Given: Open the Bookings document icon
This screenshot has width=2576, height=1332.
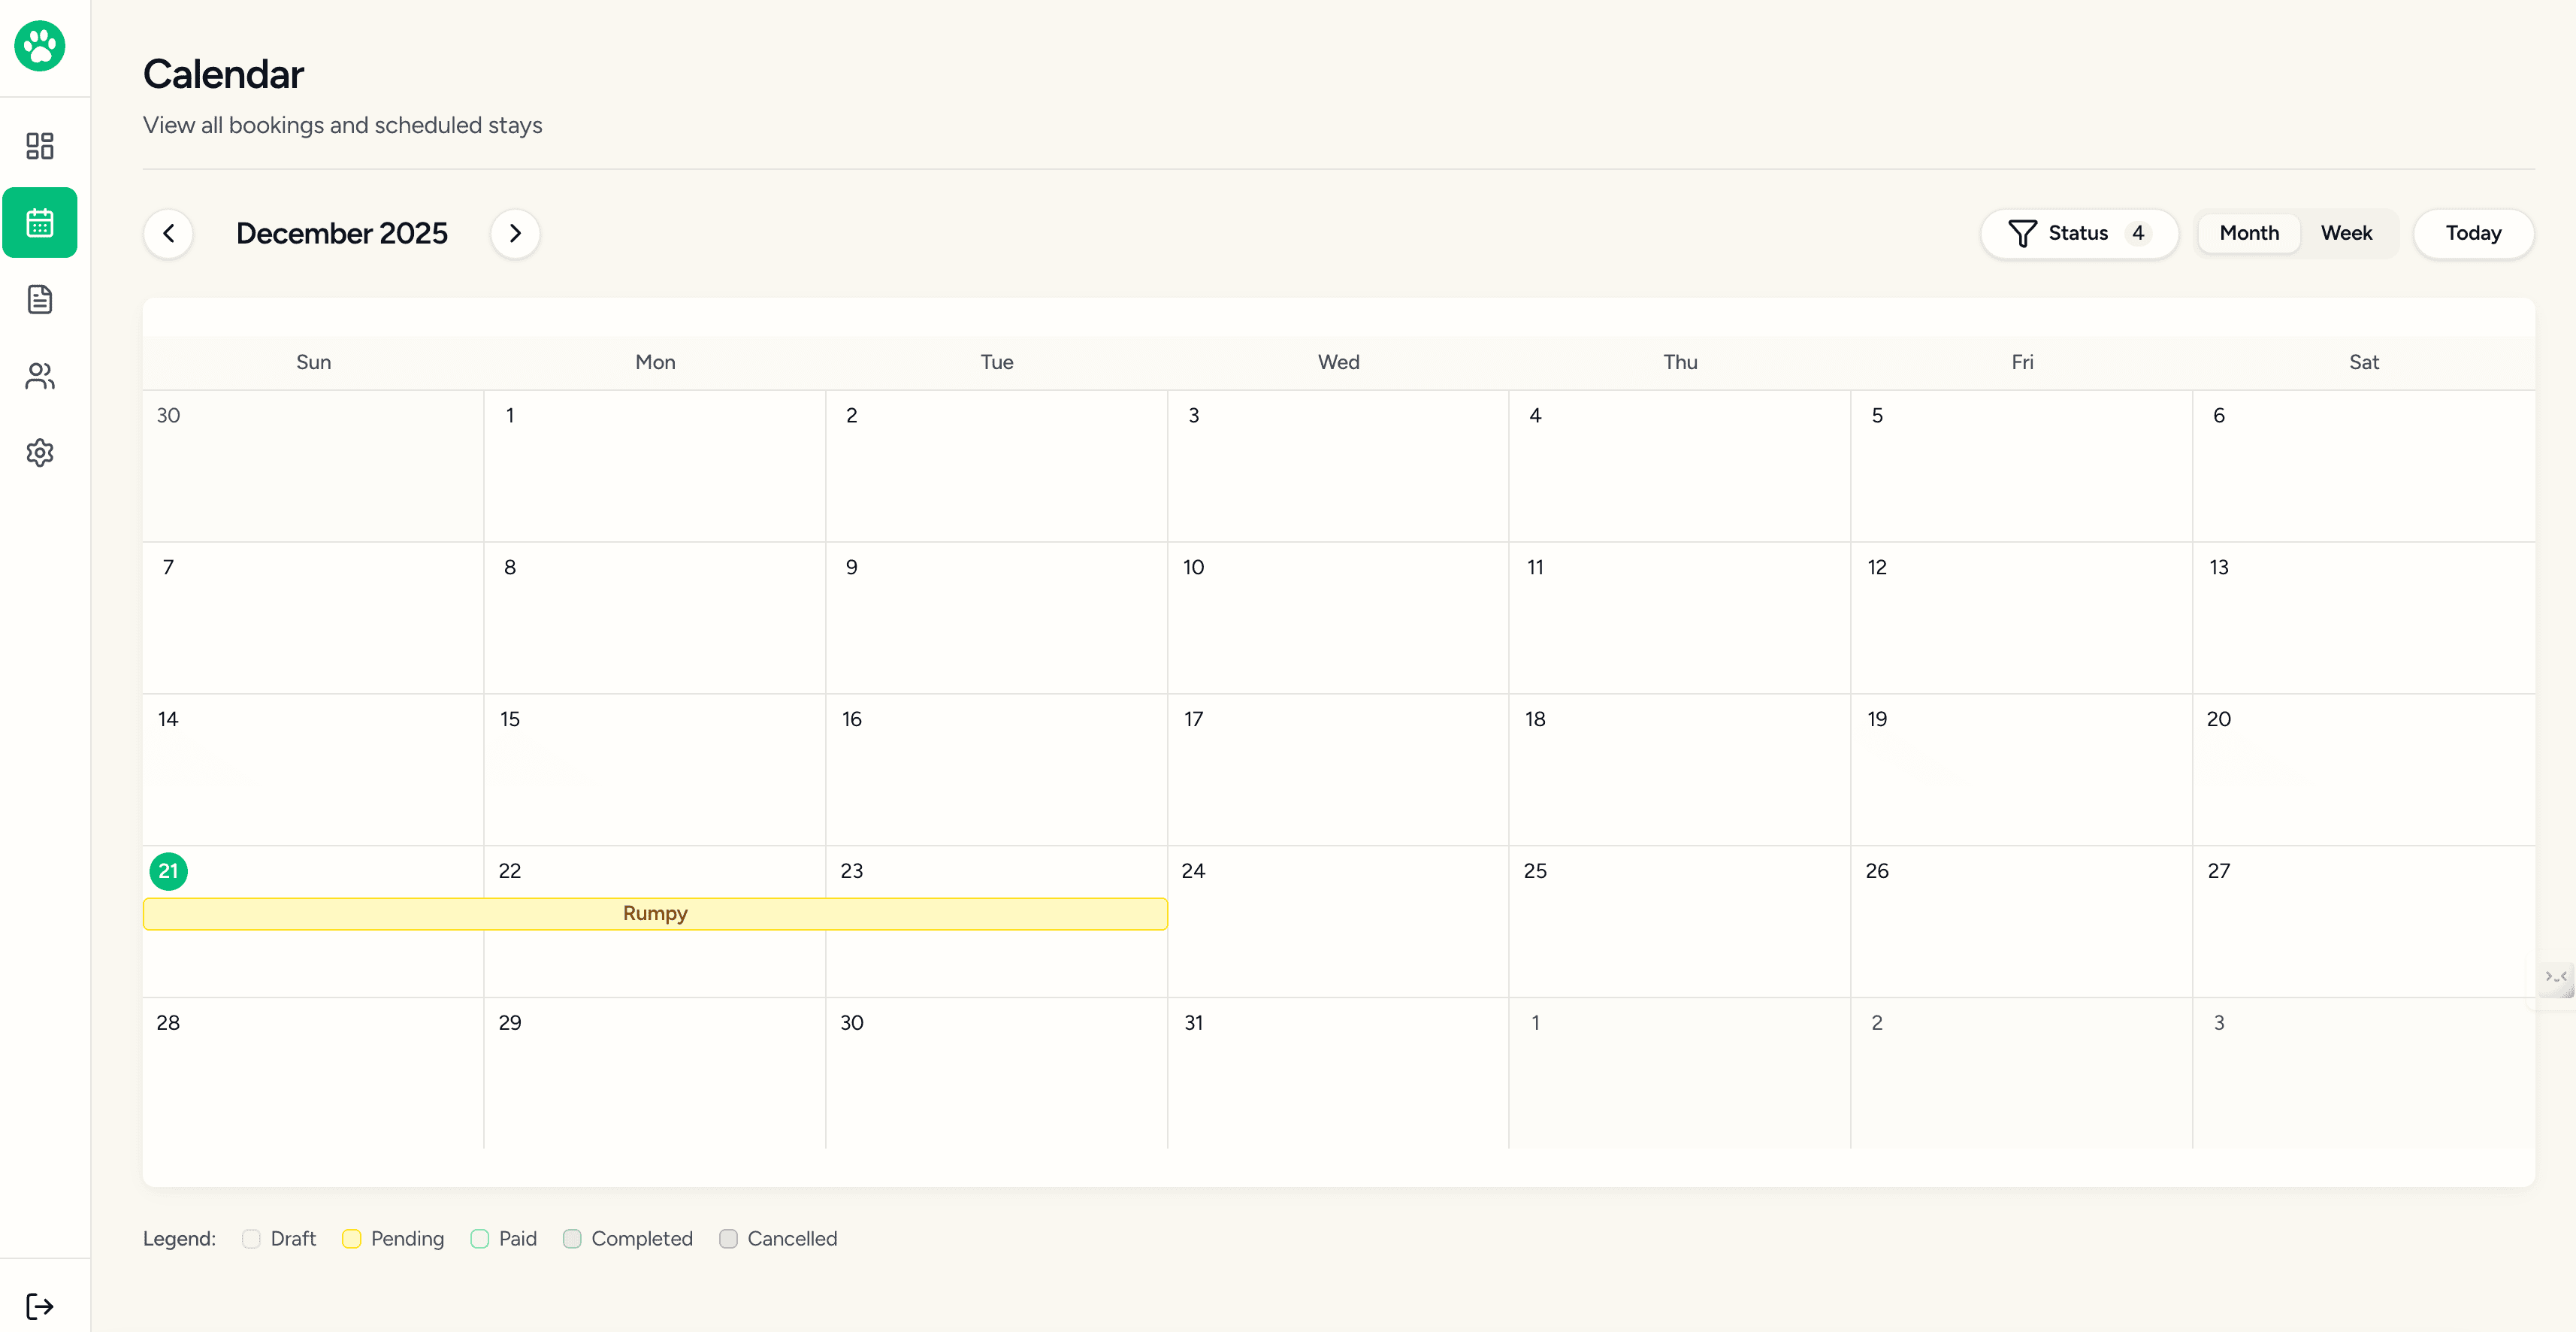Looking at the screenshot, I should click(x=40, y=299).
